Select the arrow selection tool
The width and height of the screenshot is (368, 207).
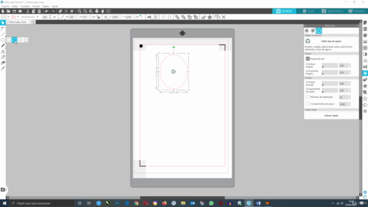[3, 22]
